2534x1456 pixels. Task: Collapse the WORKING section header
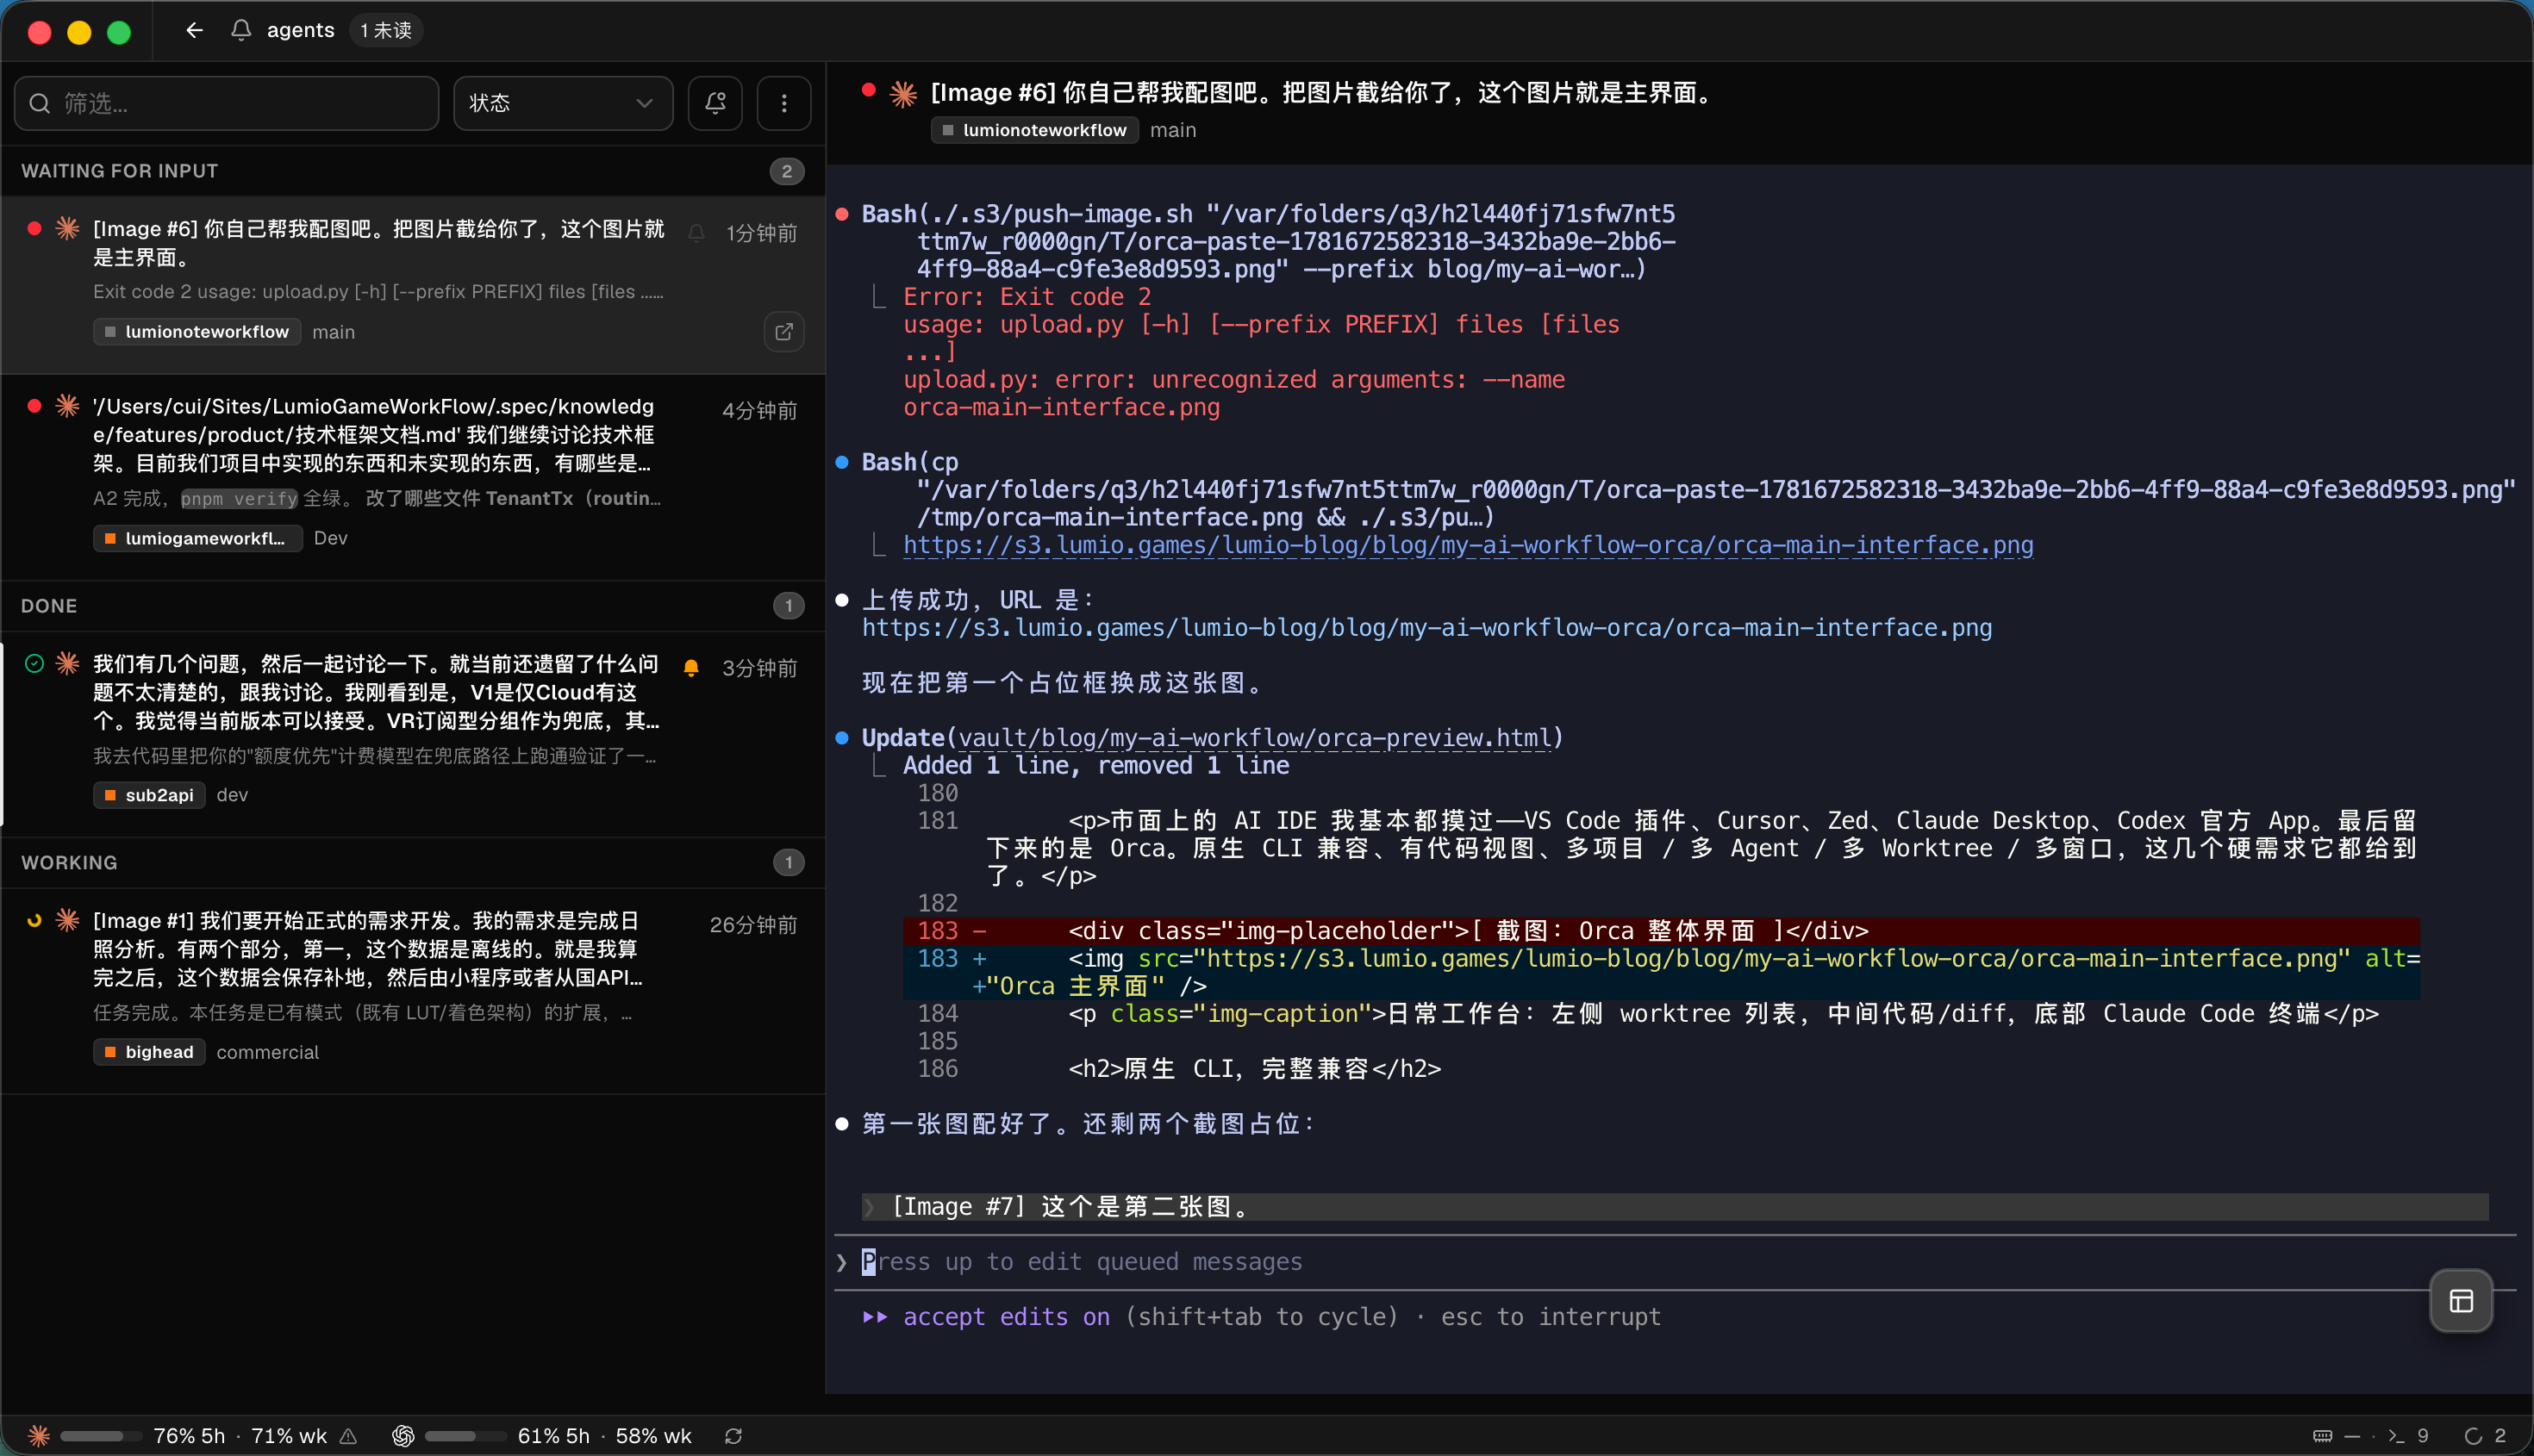[413, 863]
